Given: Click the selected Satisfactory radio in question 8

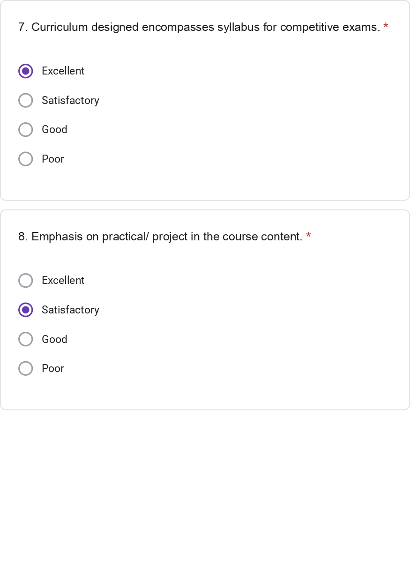Looking at the screenshot, I should pyautogui.click(x=26, y=310).
